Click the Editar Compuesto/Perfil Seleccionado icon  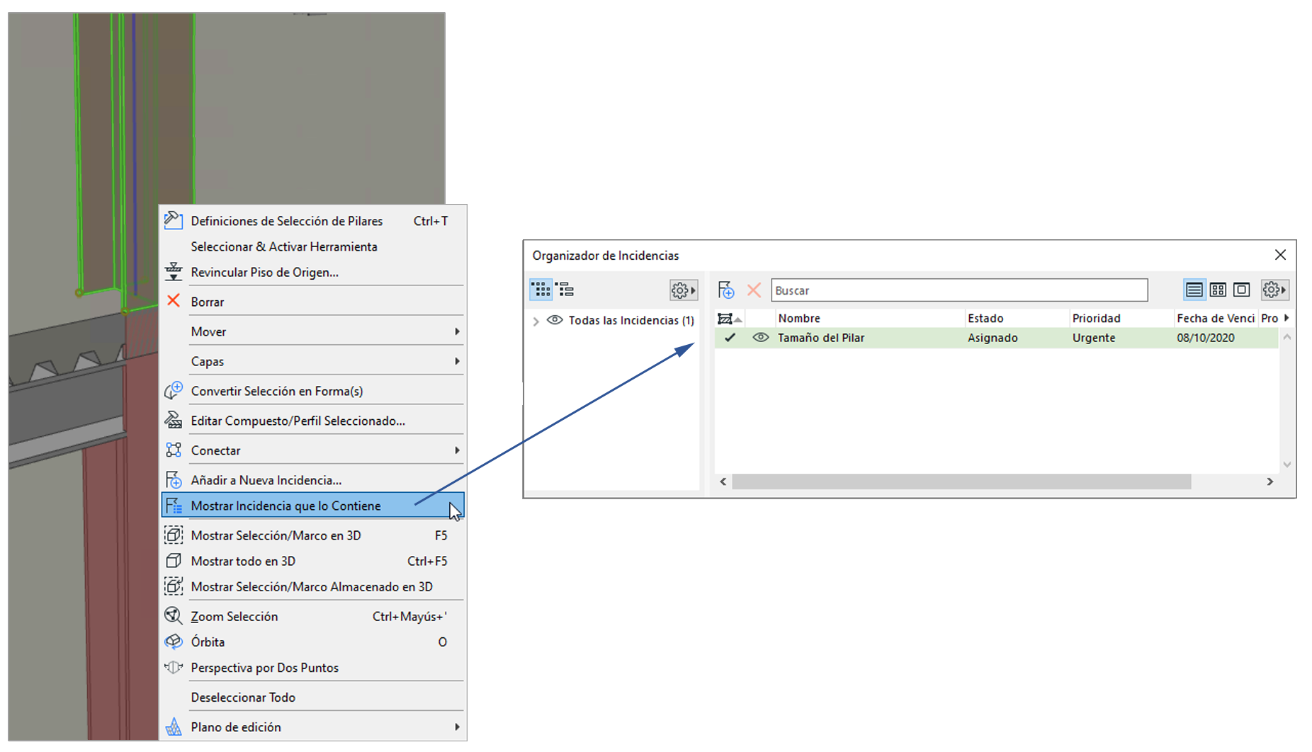click(174, 420)
